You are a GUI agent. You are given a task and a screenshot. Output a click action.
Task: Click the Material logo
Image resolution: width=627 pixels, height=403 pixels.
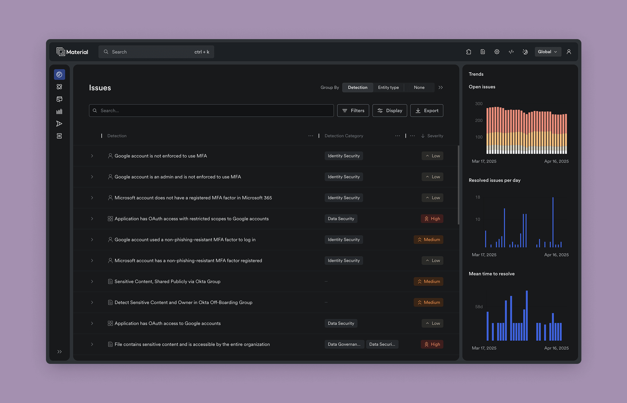(72, 52)
